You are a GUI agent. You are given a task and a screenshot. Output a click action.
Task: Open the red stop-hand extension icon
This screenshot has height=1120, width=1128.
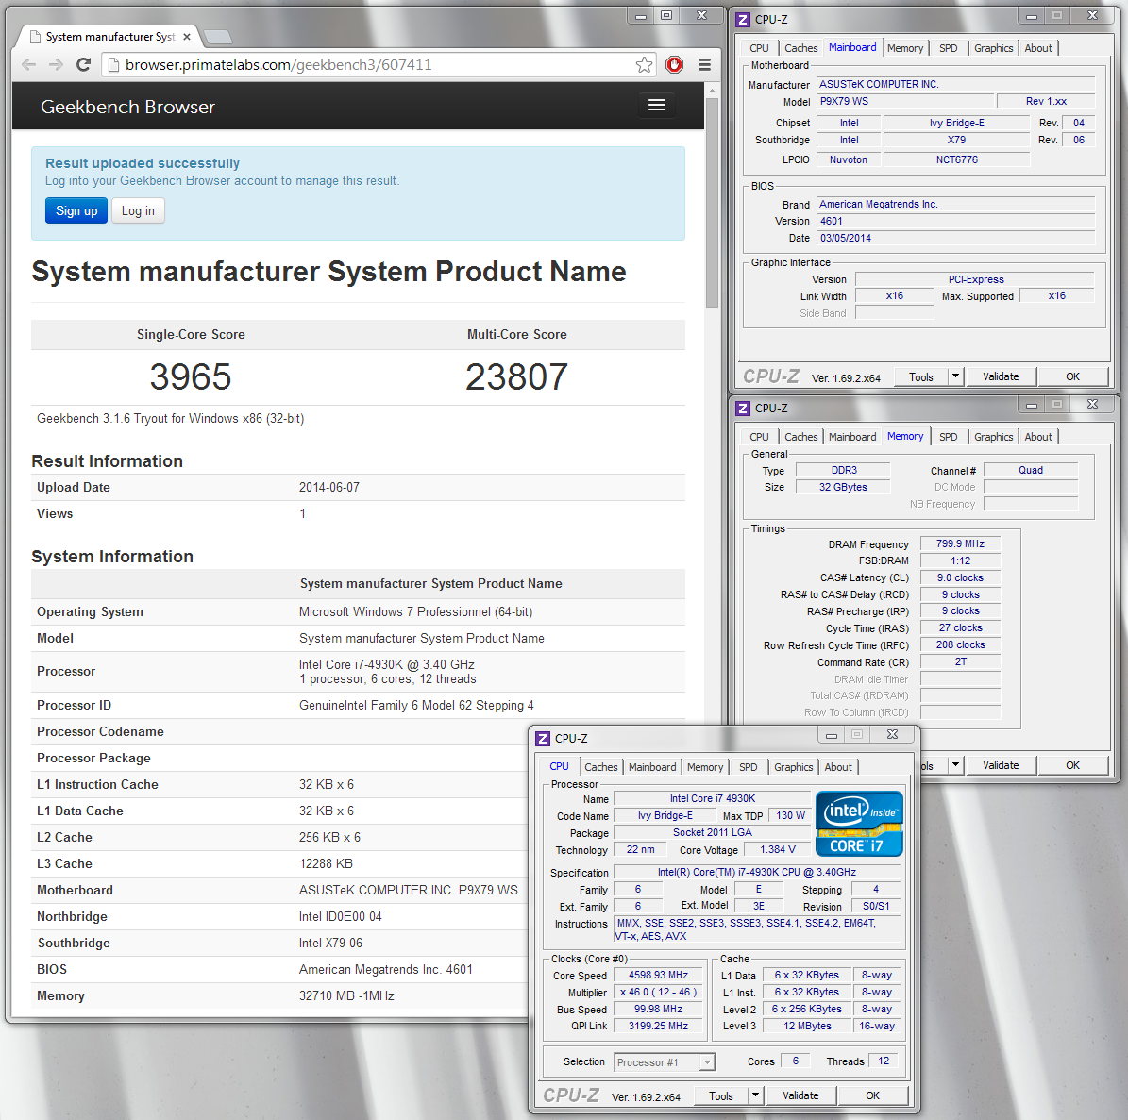click(674, 65)
